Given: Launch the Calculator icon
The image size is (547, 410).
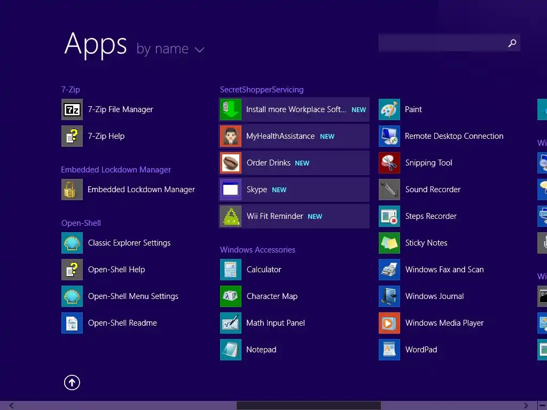Looking at the screenshot, I should point(231,270).
